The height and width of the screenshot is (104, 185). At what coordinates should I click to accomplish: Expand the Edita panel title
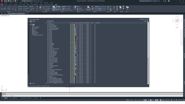pyautogui.click(x=28, y=12)
